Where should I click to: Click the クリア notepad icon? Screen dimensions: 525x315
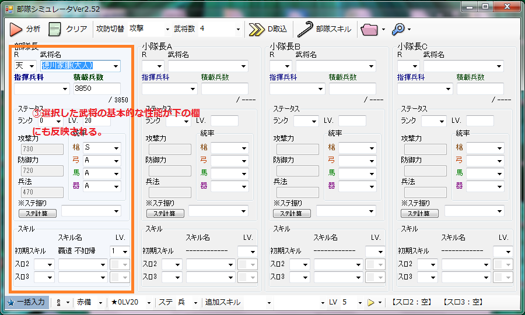pos(55,29)
